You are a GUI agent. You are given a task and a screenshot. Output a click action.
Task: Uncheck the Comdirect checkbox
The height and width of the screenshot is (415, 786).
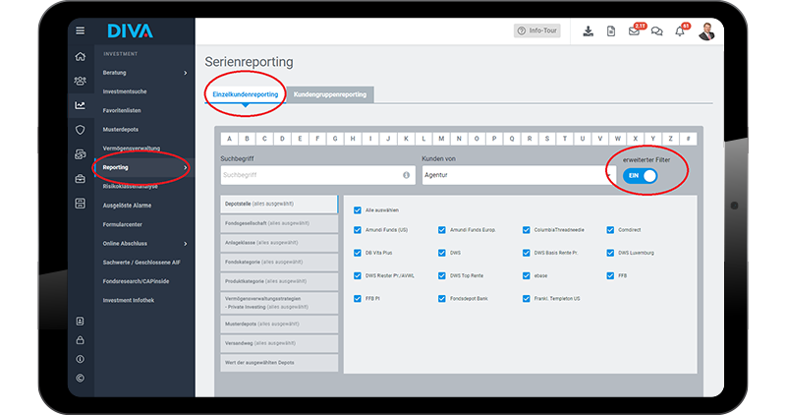[x=611, y=230]
